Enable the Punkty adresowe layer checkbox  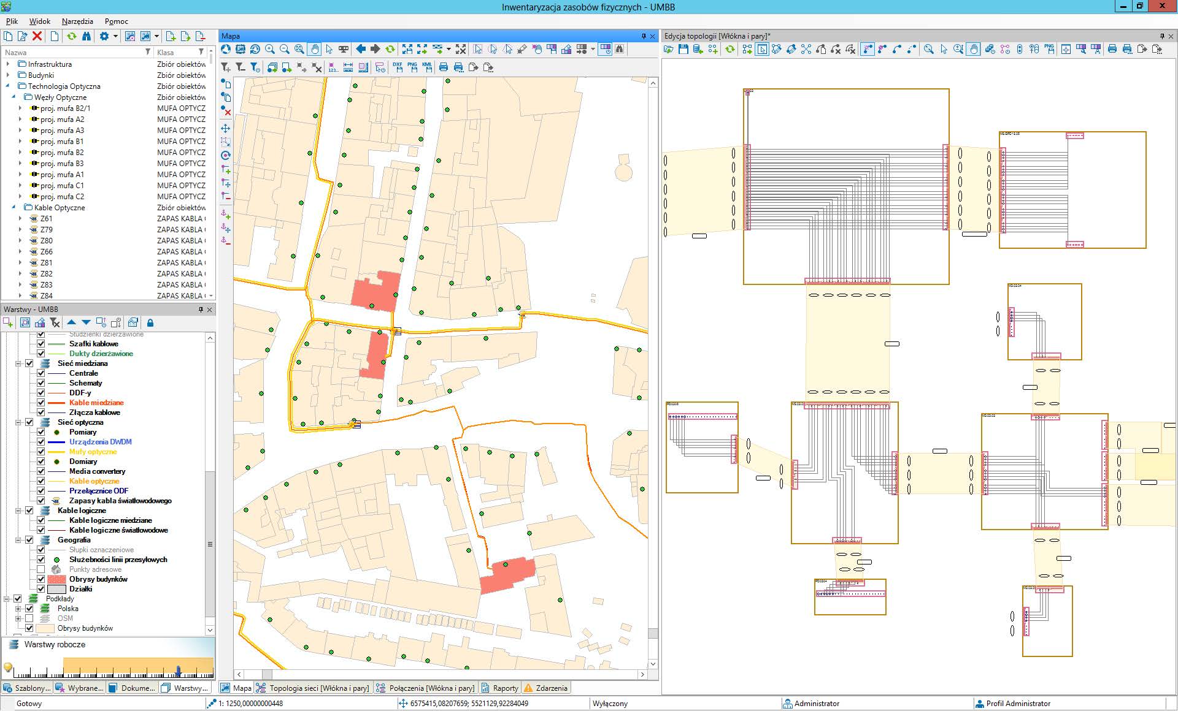[x=41, y=569]
